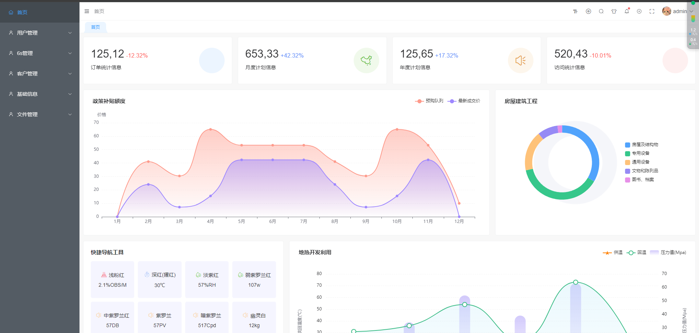The image size is (699, 333).
Task: Click the admin cat avatar
Action: tap(667, 11)
